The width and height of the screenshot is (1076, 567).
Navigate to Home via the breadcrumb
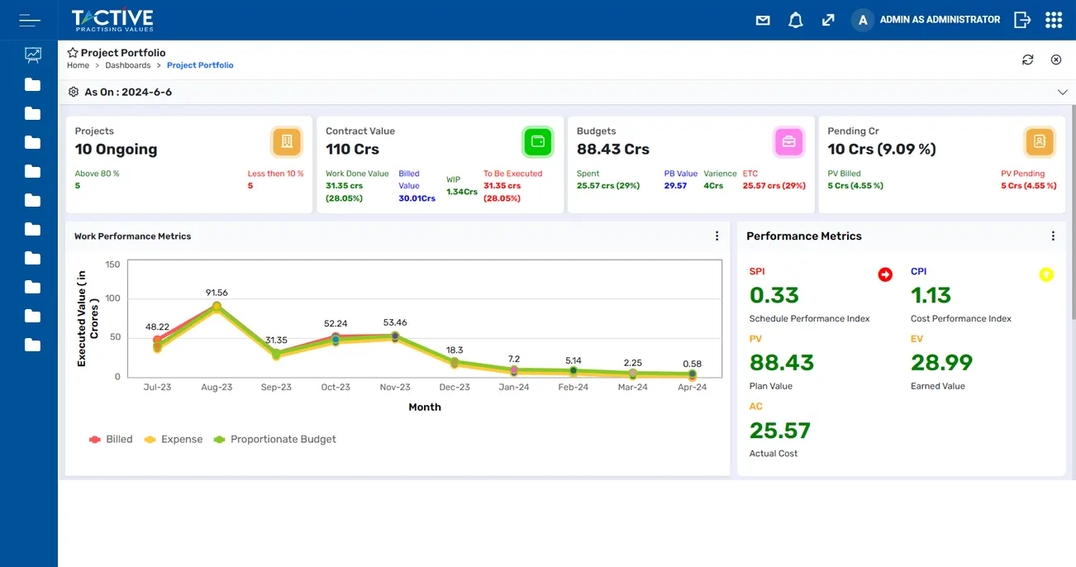click(x=78, y=64)
